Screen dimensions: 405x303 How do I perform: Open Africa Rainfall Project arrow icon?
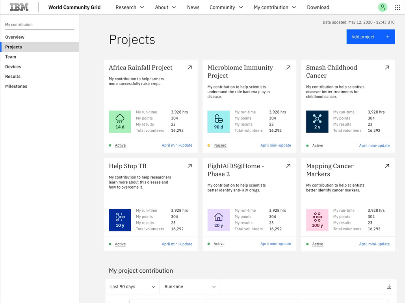coord(189,68)
